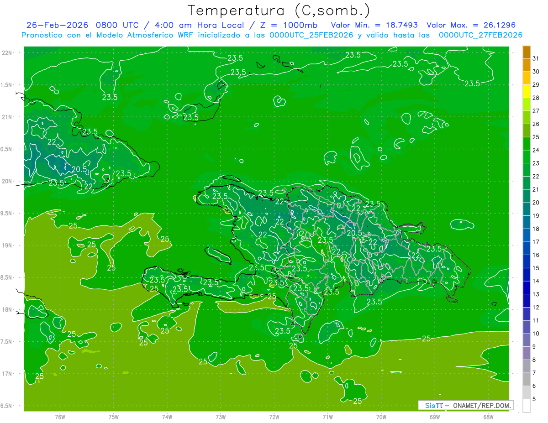The image size is (548, 423).
Task: Click the "0000UTC_25FEB2026" initialization time
Action: (x=311, y=35)
